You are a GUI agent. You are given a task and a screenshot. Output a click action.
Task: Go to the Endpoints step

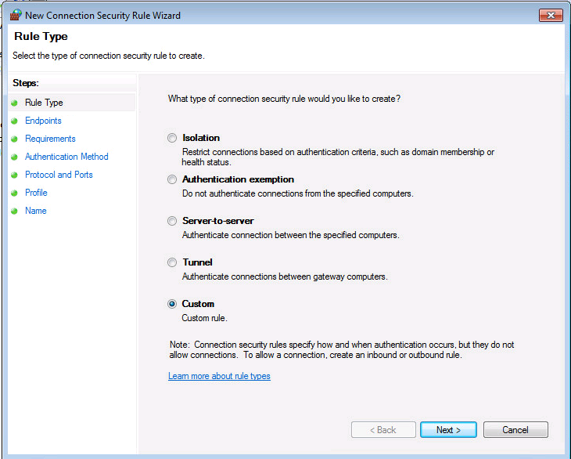(43, 121)
